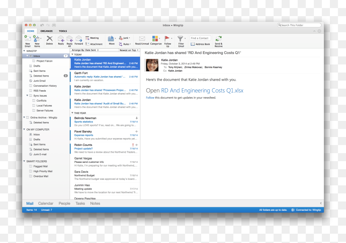This screenshot has height=243, width=346.
Task: Switch to People view
Action: click(x=64, y=204)
